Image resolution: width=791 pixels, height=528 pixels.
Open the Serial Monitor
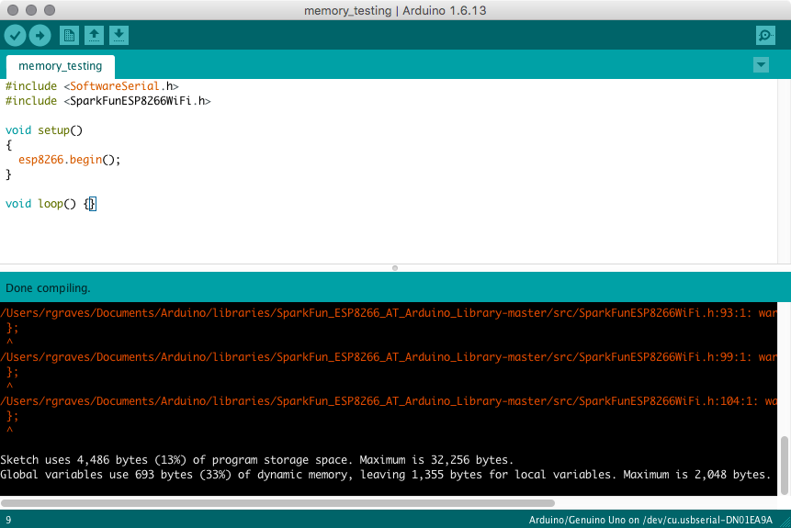point(764,36)
